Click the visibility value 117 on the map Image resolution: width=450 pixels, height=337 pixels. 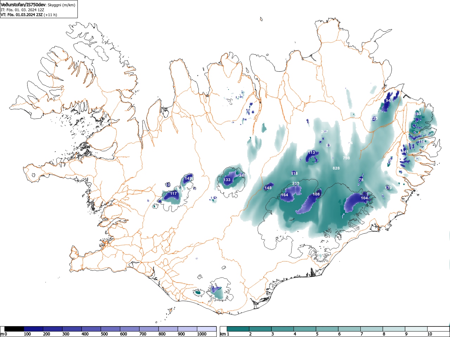coord(173,193)
